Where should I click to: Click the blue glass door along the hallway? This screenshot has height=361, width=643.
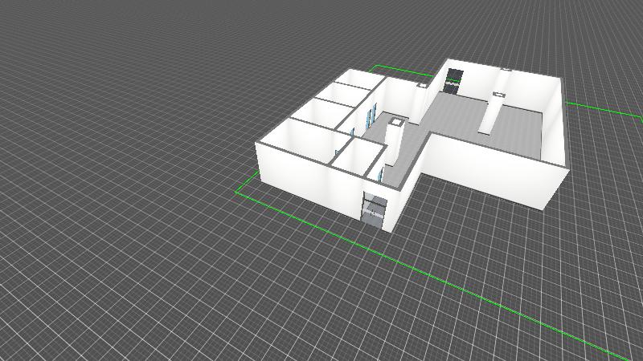tap(370, 116)
